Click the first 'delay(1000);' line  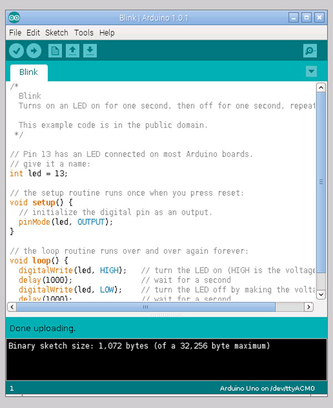coord(46,280)
